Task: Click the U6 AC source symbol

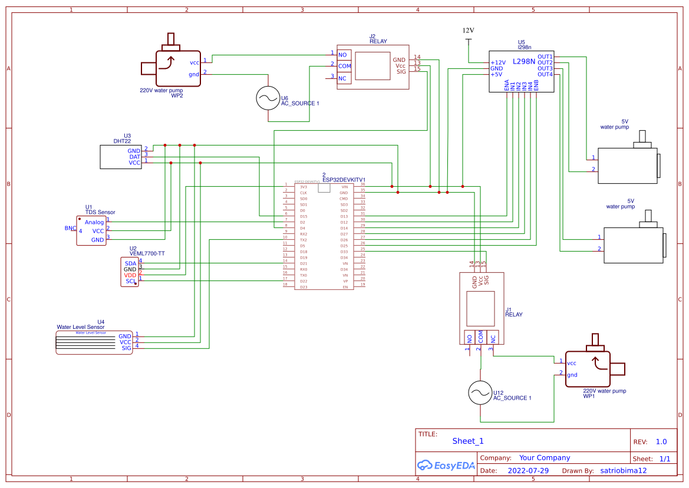Action: pos(268,98)
